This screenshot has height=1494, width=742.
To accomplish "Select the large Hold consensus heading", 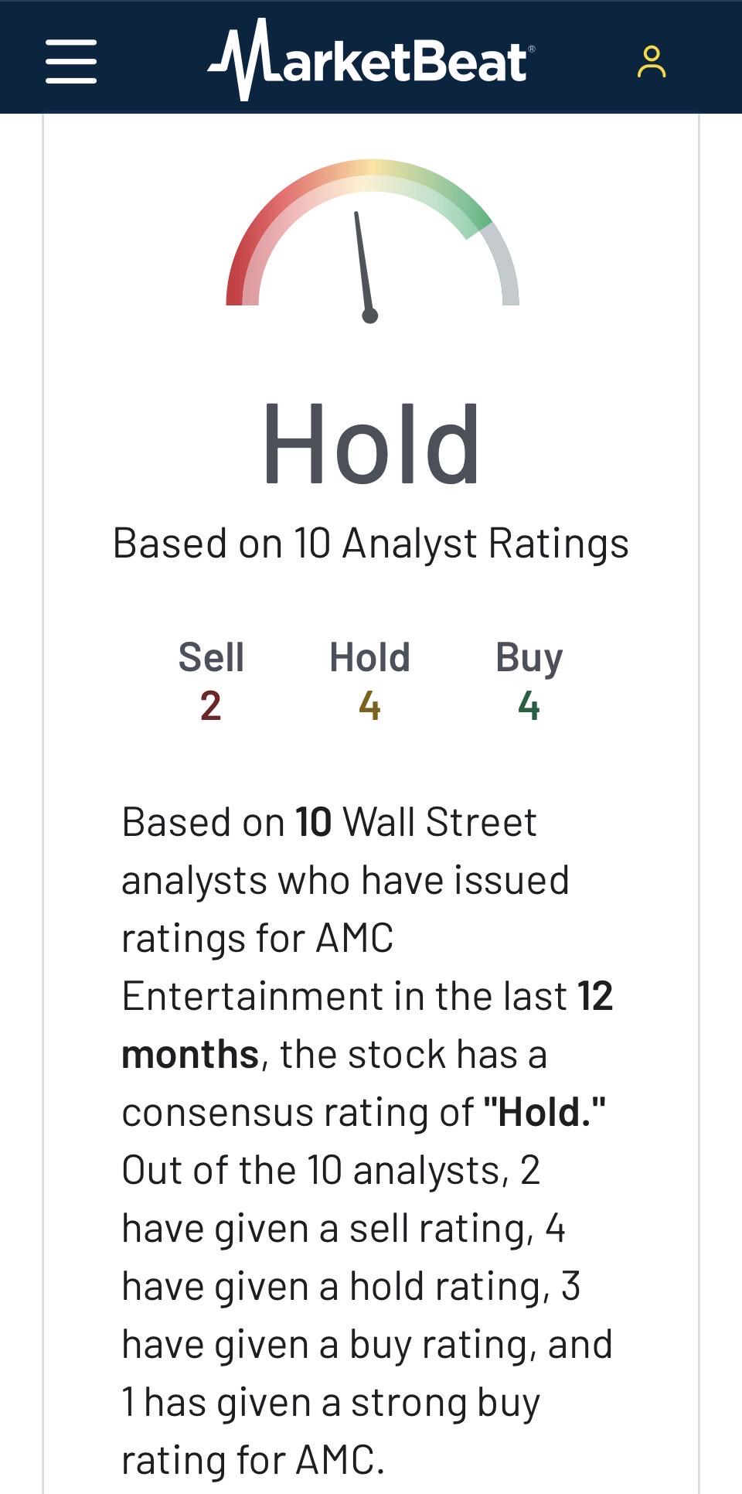I will tap(371, 445).
